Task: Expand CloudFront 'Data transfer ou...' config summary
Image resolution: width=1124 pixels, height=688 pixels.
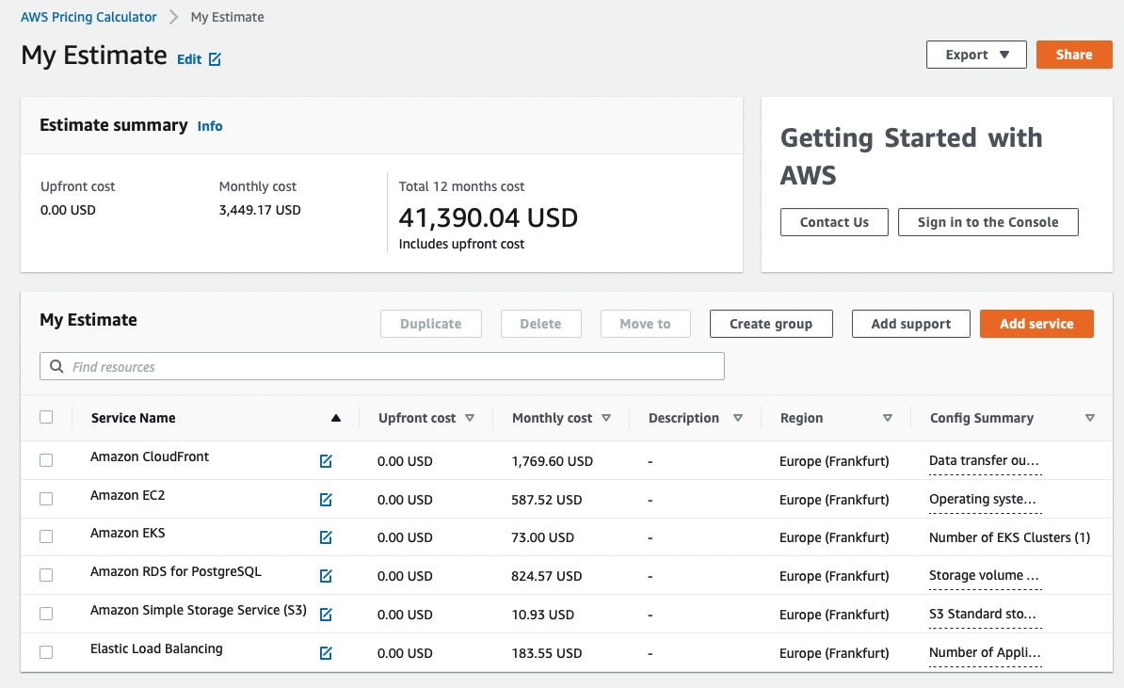Action: (x=984, y=461)
